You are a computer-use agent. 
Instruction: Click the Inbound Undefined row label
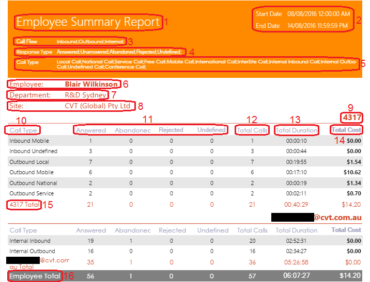click(33, 151)
